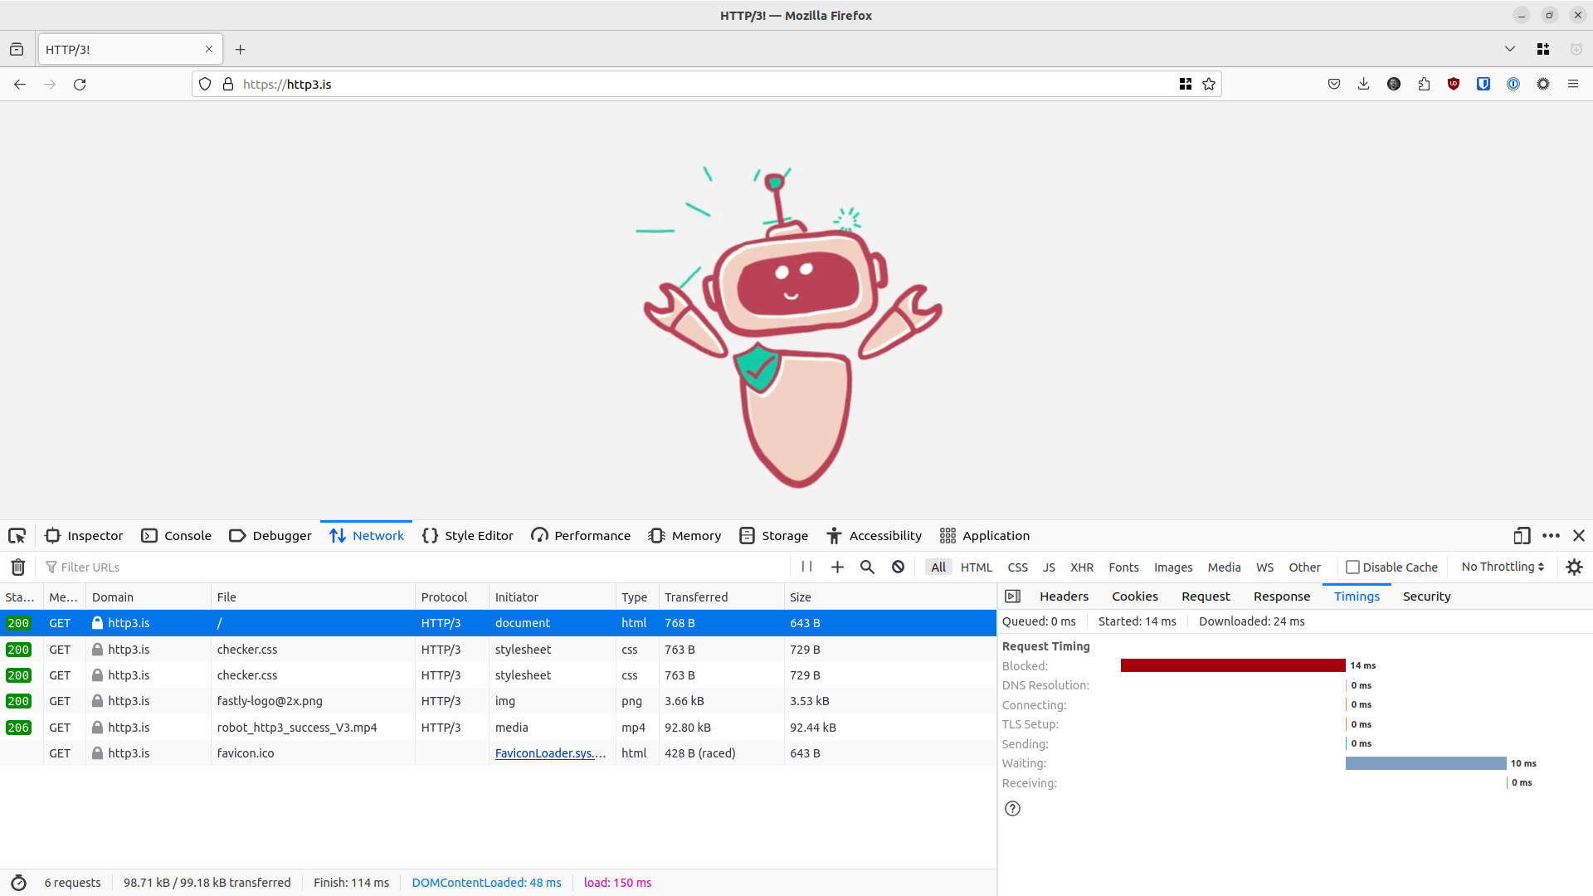Click the Filter URLs input field
This screenshot has height=896, width=1593.
tap(415, 567)
